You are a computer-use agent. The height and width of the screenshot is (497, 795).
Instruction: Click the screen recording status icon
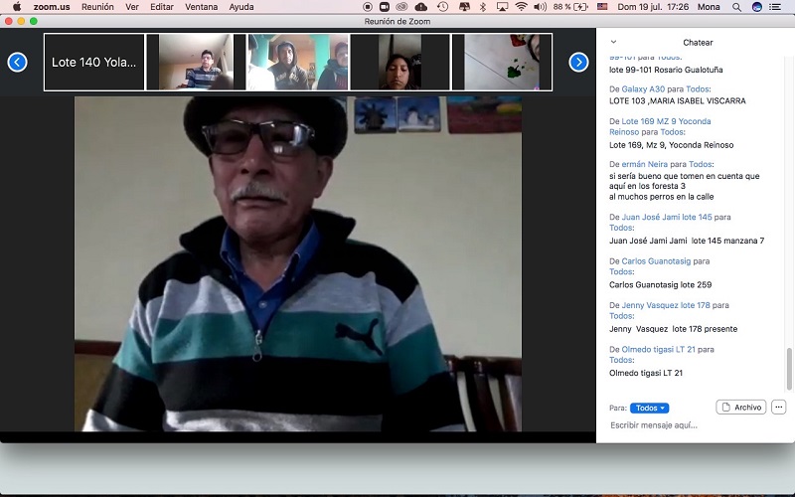click(x=368, y=7)
